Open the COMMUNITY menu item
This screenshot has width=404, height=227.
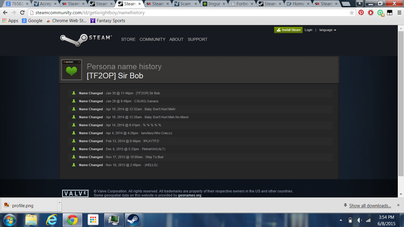click(x=152, y=39)
